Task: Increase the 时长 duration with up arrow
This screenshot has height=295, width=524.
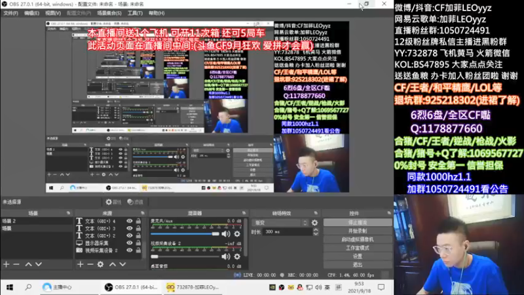Action: [316, 230]
